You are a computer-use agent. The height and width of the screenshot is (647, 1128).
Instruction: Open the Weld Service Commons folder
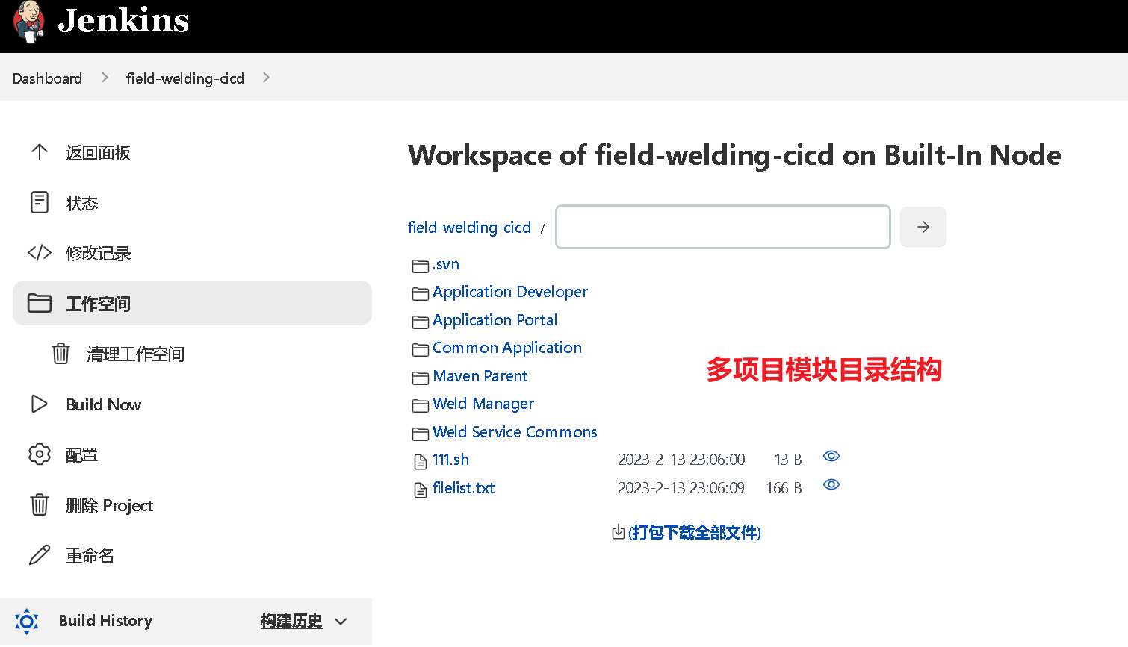click(515, 432)
